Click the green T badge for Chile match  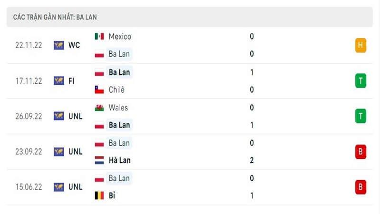point(361,81)
